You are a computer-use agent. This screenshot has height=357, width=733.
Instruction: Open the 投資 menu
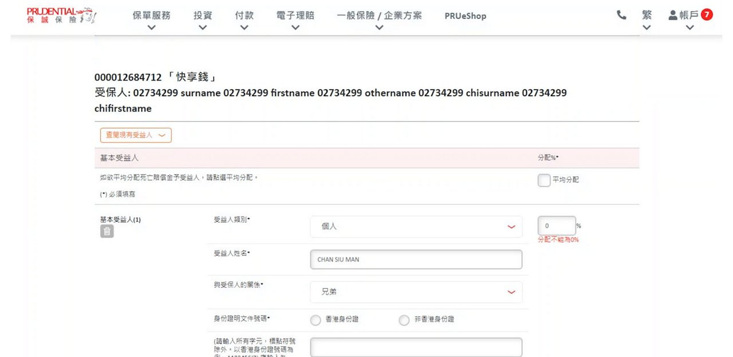[202, 15]
